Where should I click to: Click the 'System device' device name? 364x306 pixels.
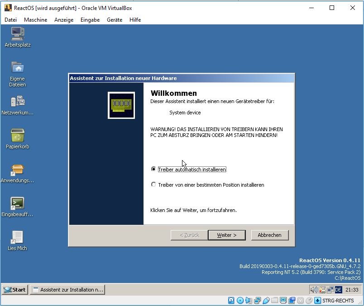[x=185, y=113]
